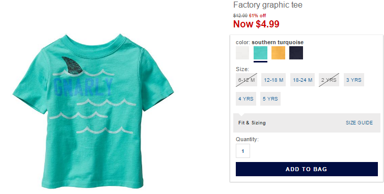Click the shark fin graphic on shirt
This screenshot has height=194, width=384.
[72, 65]
